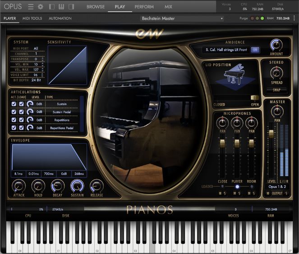
Task: Toggle the Sustain active checkbox
Action: click(x=14, y=104)
